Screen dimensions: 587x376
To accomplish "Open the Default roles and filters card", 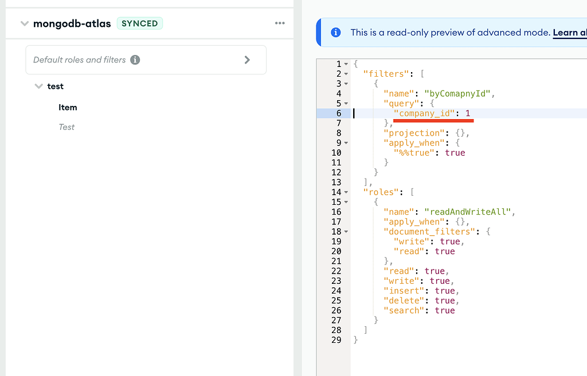I will click(x=146, y=60).
